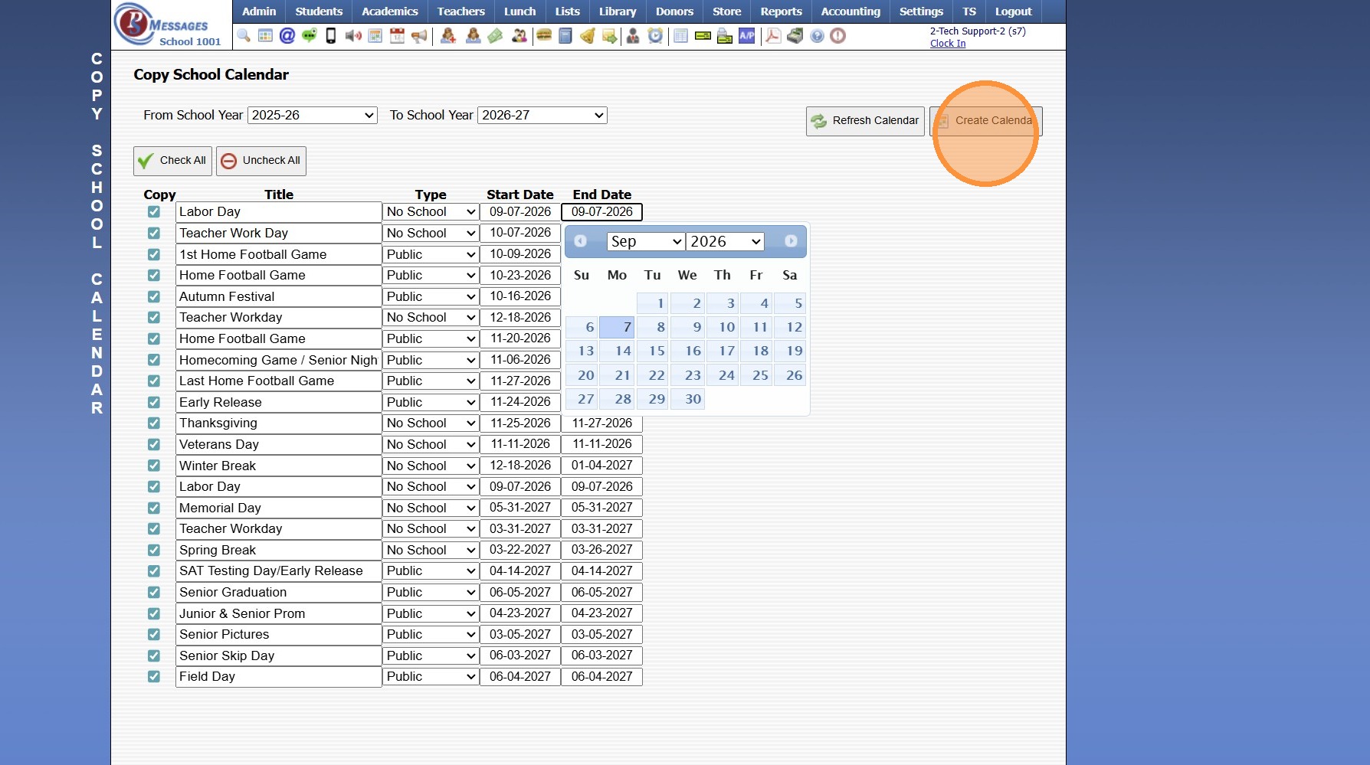Click the megaphone announcements icon

(419, 36)
